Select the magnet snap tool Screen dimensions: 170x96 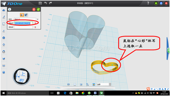4,52
